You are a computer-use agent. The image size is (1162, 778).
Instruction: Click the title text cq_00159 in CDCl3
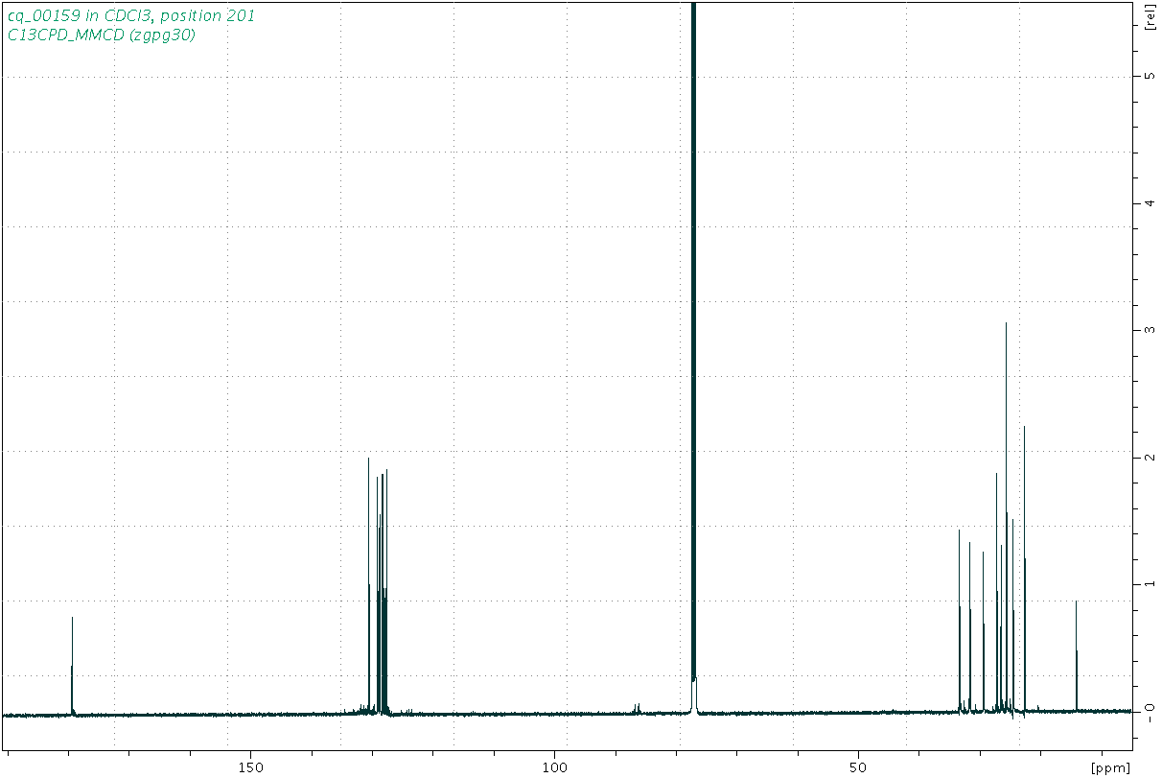(129, 15)
